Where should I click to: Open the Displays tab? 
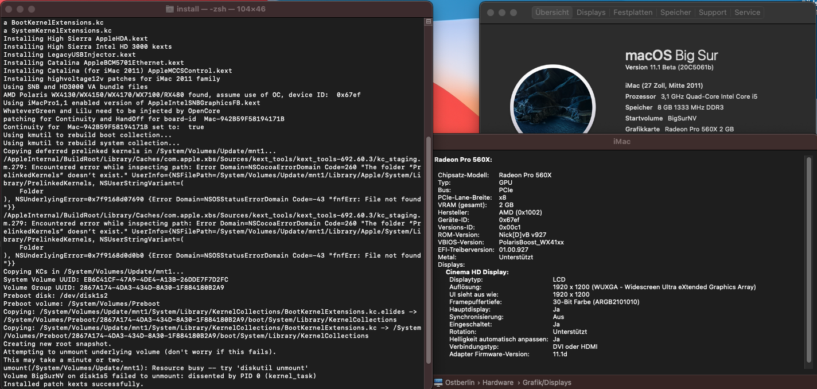591,12
